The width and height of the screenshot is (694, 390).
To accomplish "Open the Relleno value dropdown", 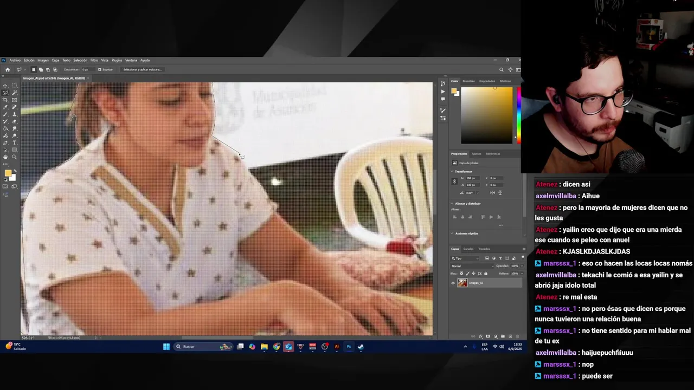I will 522,273.
